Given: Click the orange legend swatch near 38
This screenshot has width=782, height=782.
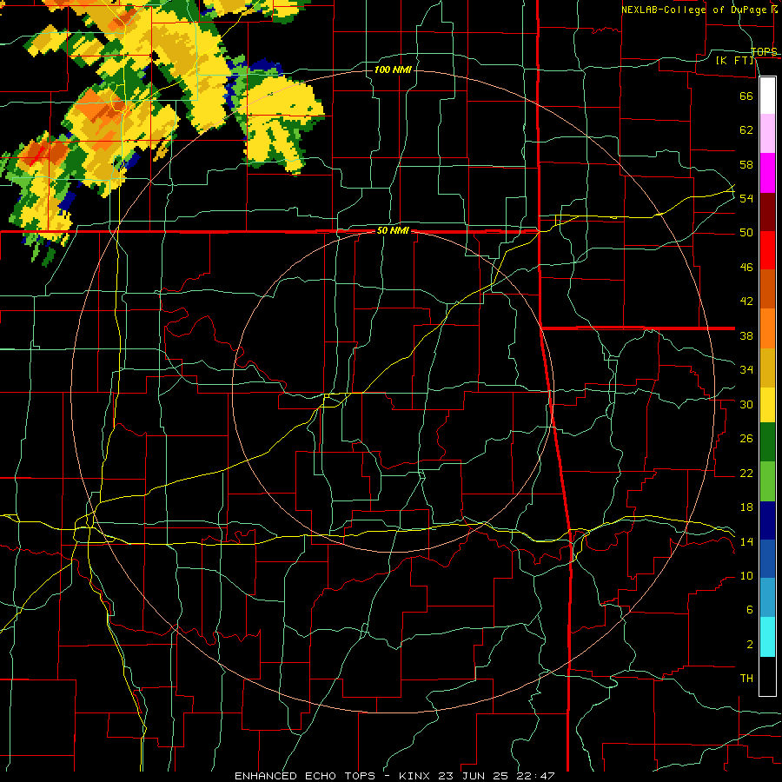Looking at the screenshot, I should (767, 328).
